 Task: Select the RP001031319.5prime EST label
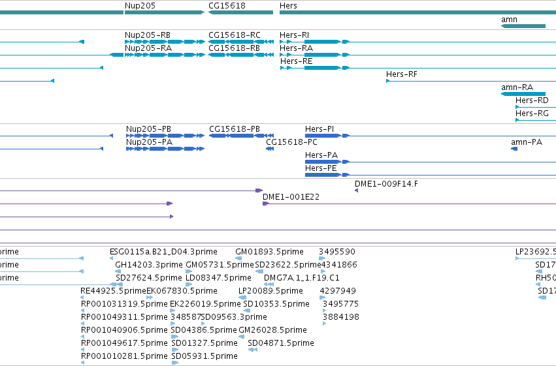124,305
